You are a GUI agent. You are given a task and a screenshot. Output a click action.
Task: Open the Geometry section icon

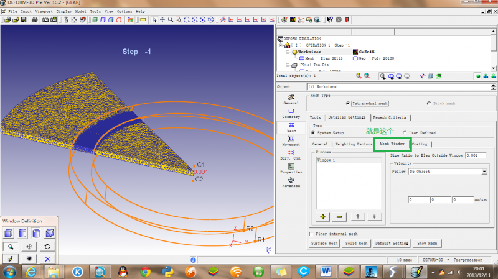(291, 112)
